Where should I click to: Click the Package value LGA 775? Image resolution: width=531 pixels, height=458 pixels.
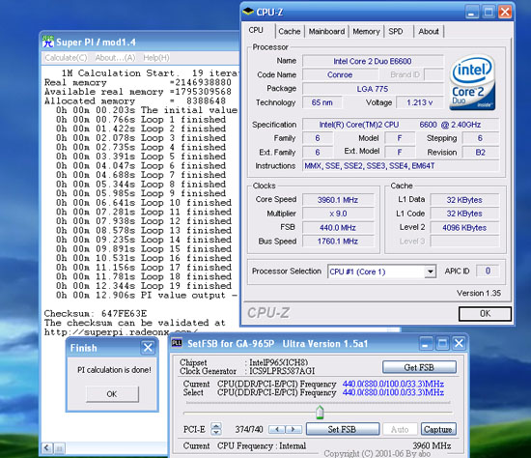373,89
